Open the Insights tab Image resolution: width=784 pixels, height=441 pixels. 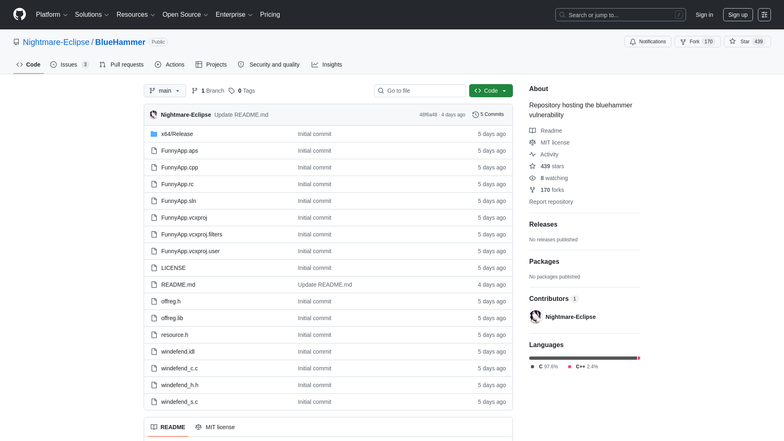click(x=327, y=65)
